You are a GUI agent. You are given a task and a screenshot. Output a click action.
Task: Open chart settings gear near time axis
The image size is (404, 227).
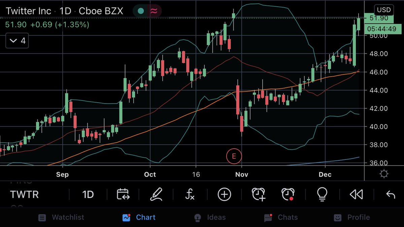coord(384,174)
